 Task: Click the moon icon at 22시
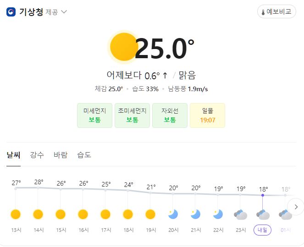click(x=218, y=214)
